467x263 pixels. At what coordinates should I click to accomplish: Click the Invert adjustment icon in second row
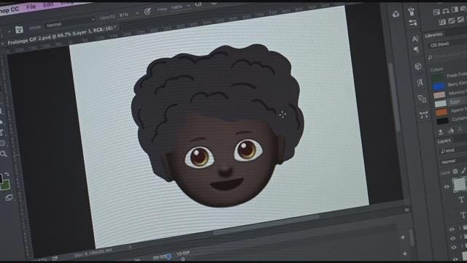click(x=443, y=22)
